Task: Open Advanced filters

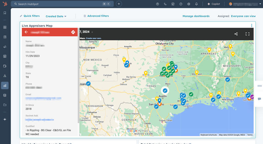Action: tap(96, 16)
